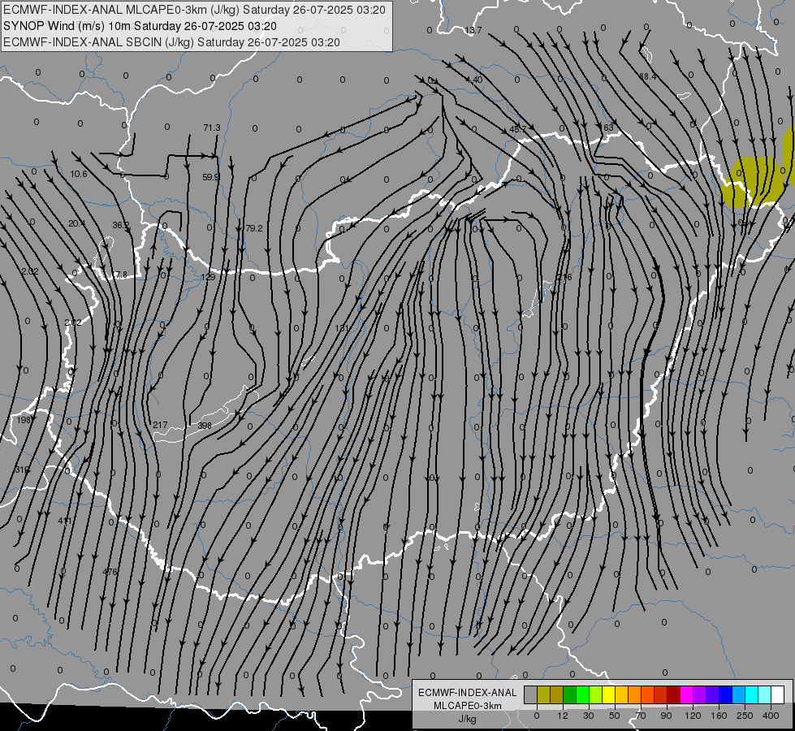Click the legend title ECMWF-INDEX-ANAL
Viewport: 795px width, 731px height.
468,693
